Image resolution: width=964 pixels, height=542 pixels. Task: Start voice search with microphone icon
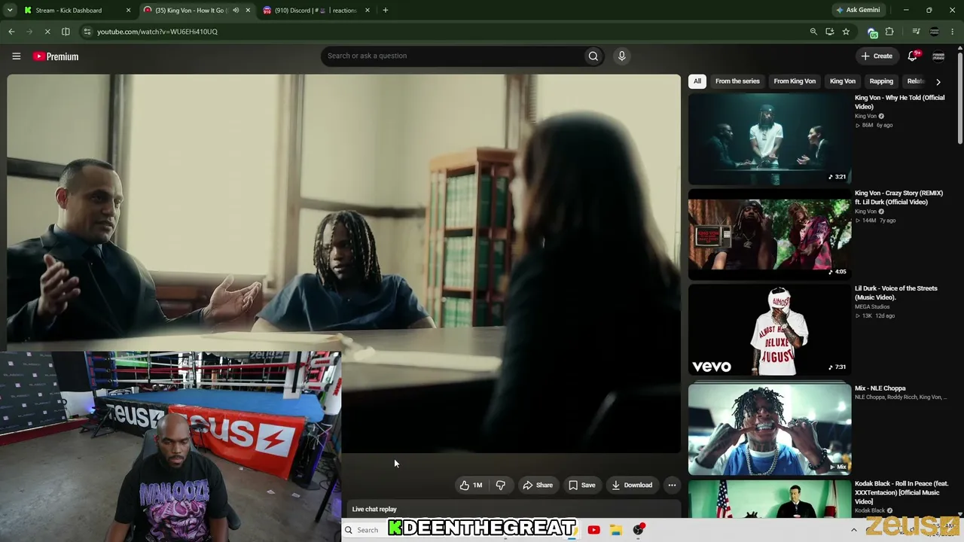tap(621, 56)
